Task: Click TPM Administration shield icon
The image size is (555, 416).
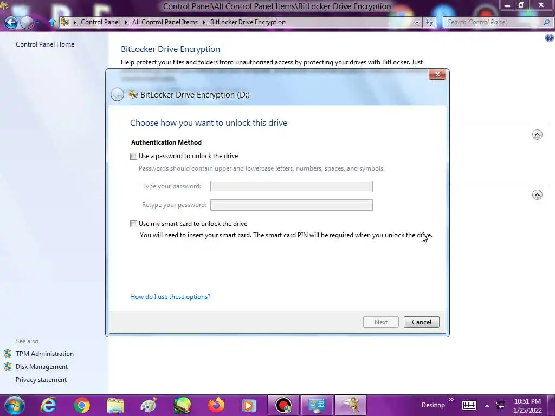Action: click(x=8, y=354)
